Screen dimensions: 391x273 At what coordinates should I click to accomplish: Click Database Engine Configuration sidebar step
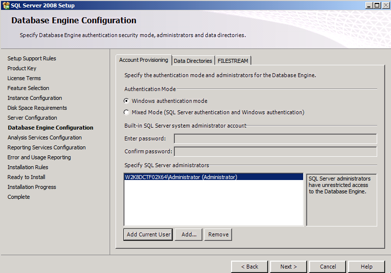(x=50, y=128)
